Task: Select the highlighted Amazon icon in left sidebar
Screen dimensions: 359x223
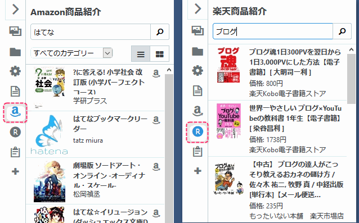Action: pos(15,112)
